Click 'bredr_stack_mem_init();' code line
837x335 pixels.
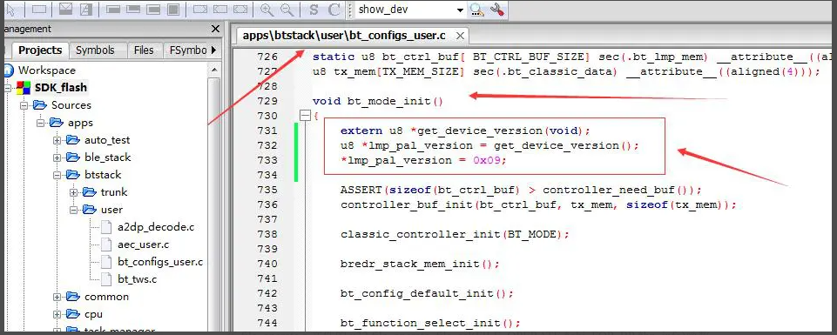pyautogui.click(x=420, y=264)
